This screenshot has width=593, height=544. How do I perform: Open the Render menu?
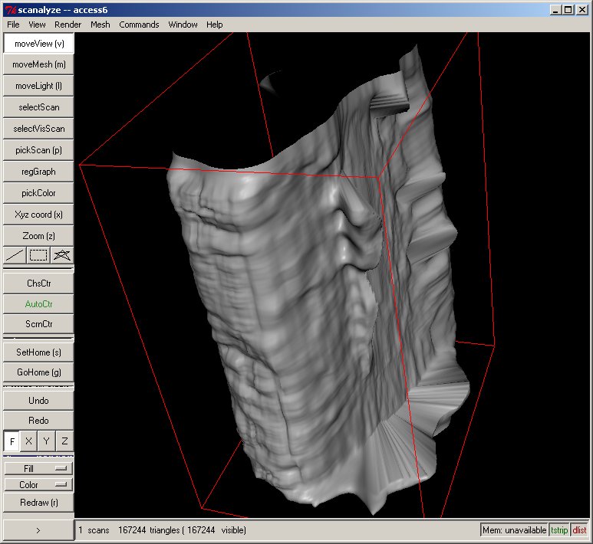pos(68,25)
